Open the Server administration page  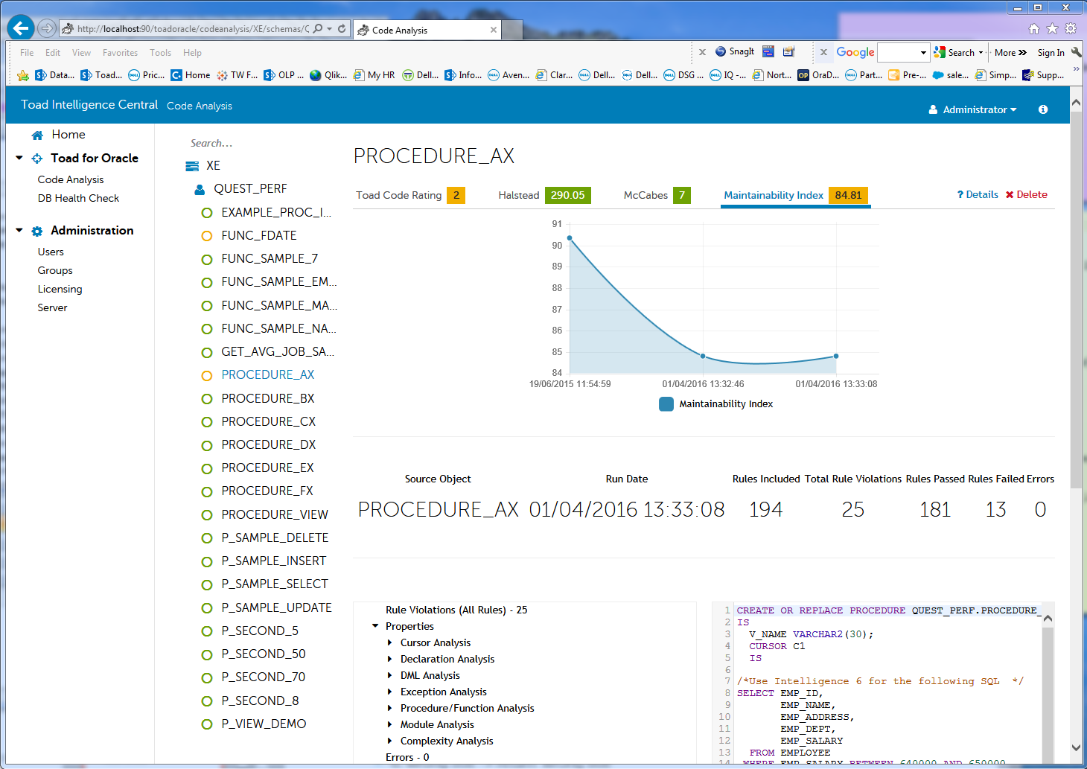(x=52, y=307)
